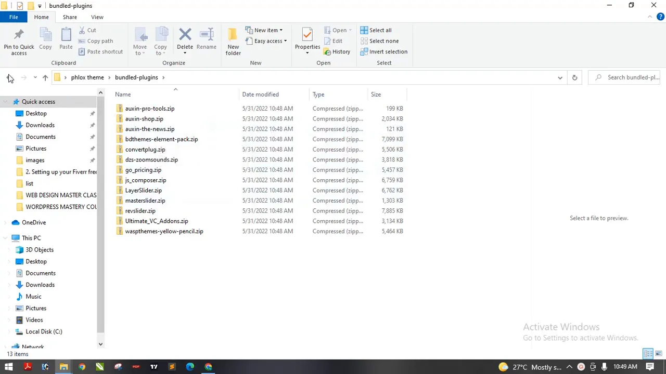
Task: Expand the address bar history dropdown
Action: pyautogui.click(x=560, y=77)
